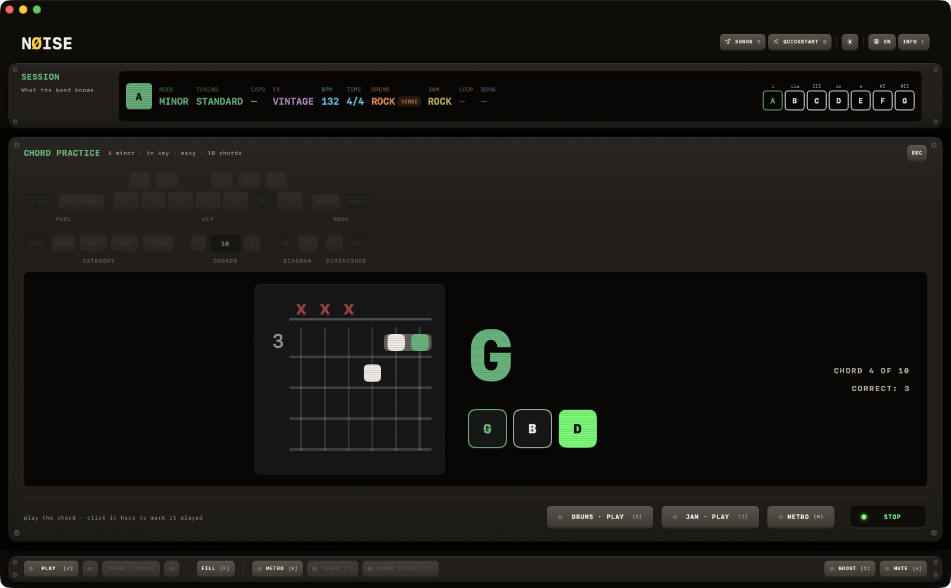The width and height of the screenshot is (951, 588).
Task: Select the v chord E in scale chords
Action: (861, 100)
